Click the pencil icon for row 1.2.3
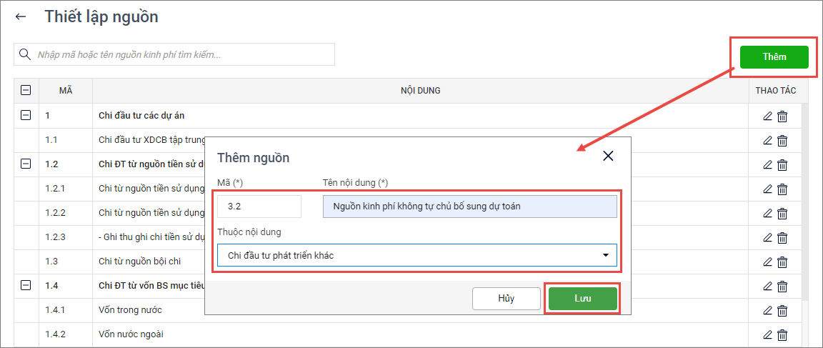This screenshot has width=823, height=348. (x=768, y=237)
